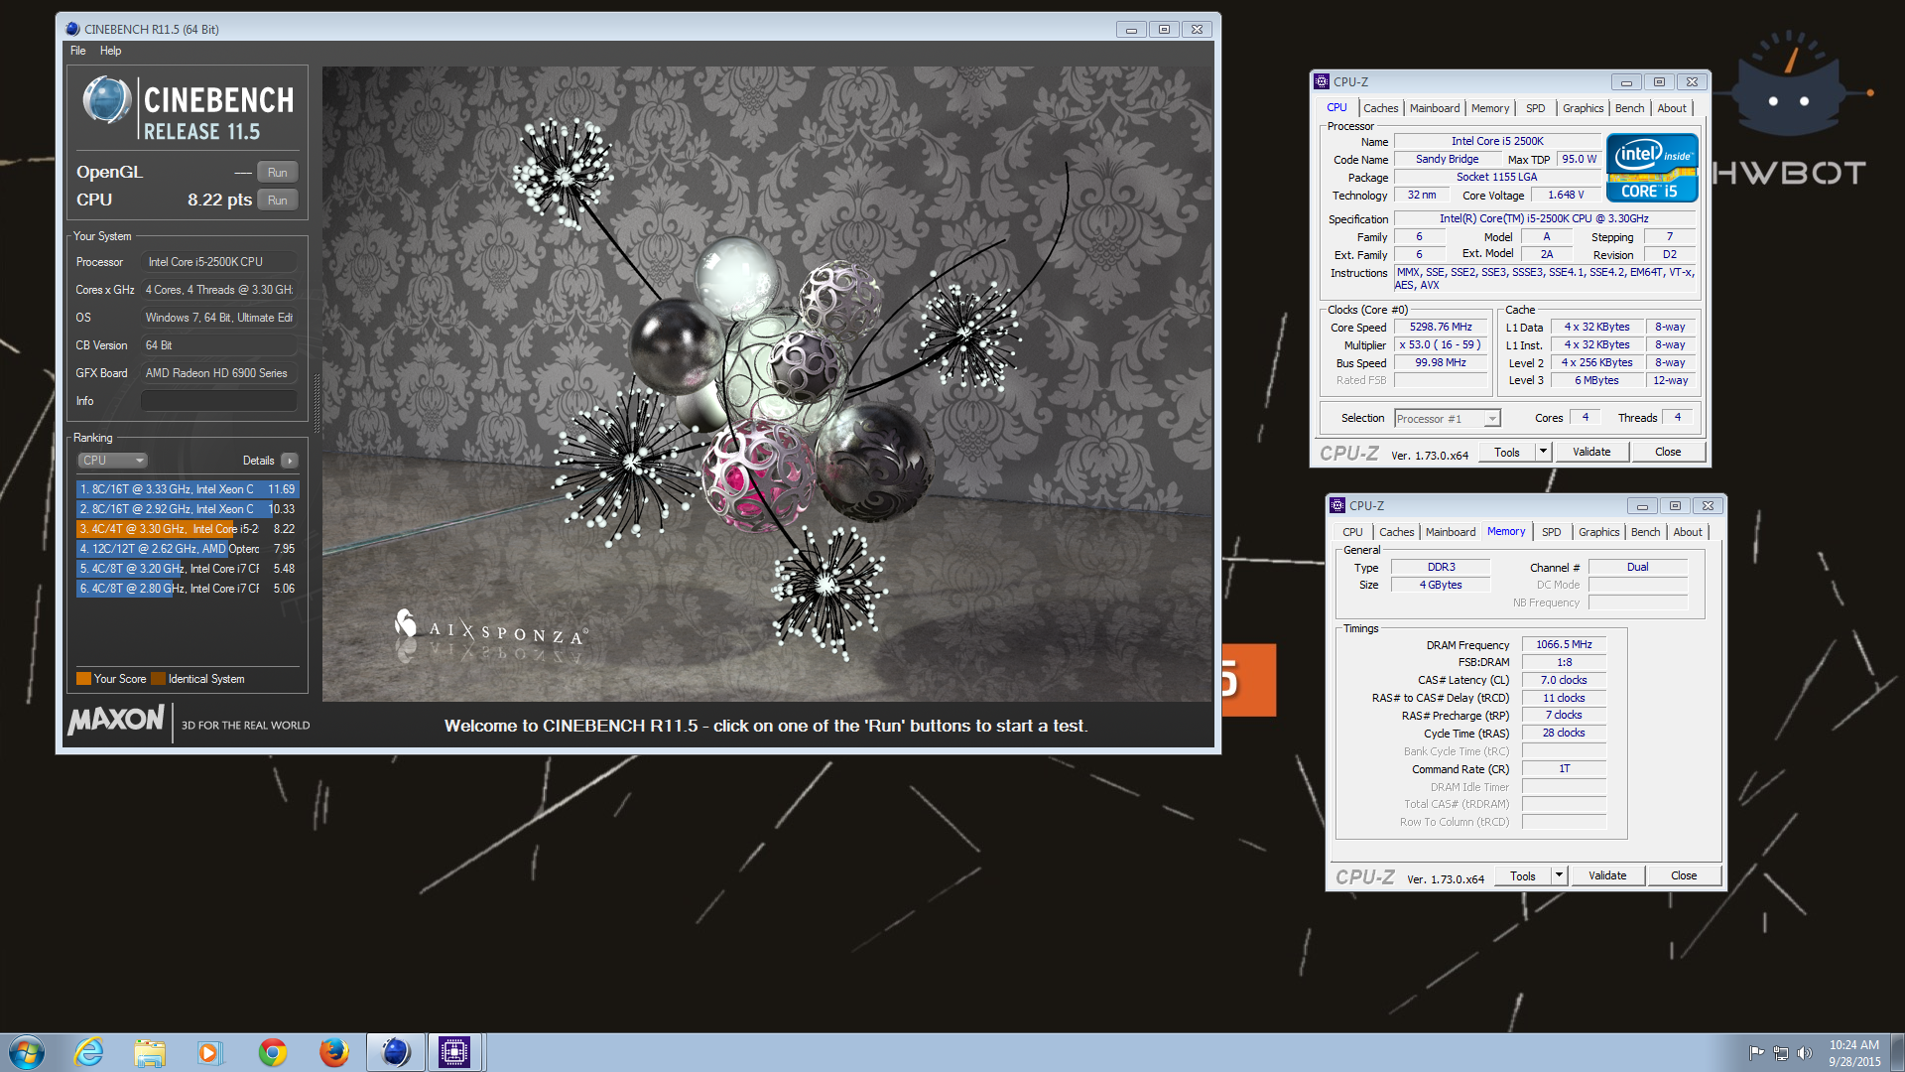Screen dimensions: 1905x1072
Task: Open the Processor #1 selection dropdown
Action: point(1448,419)
